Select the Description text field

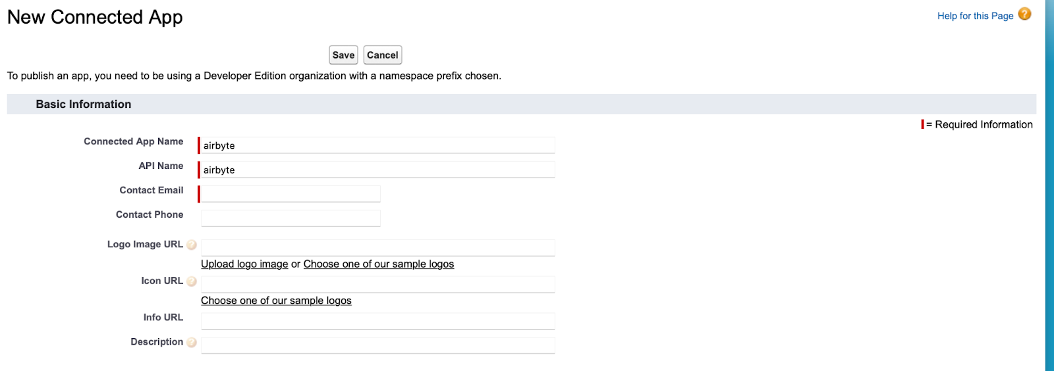tap(377, 345)
